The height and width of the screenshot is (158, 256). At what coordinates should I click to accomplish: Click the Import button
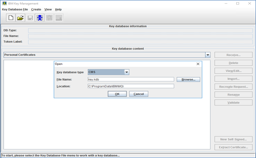pos(234,79)
